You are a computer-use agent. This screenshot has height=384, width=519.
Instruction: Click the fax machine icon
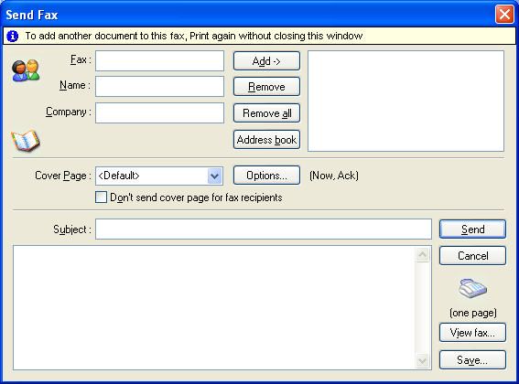click(472, 288)
